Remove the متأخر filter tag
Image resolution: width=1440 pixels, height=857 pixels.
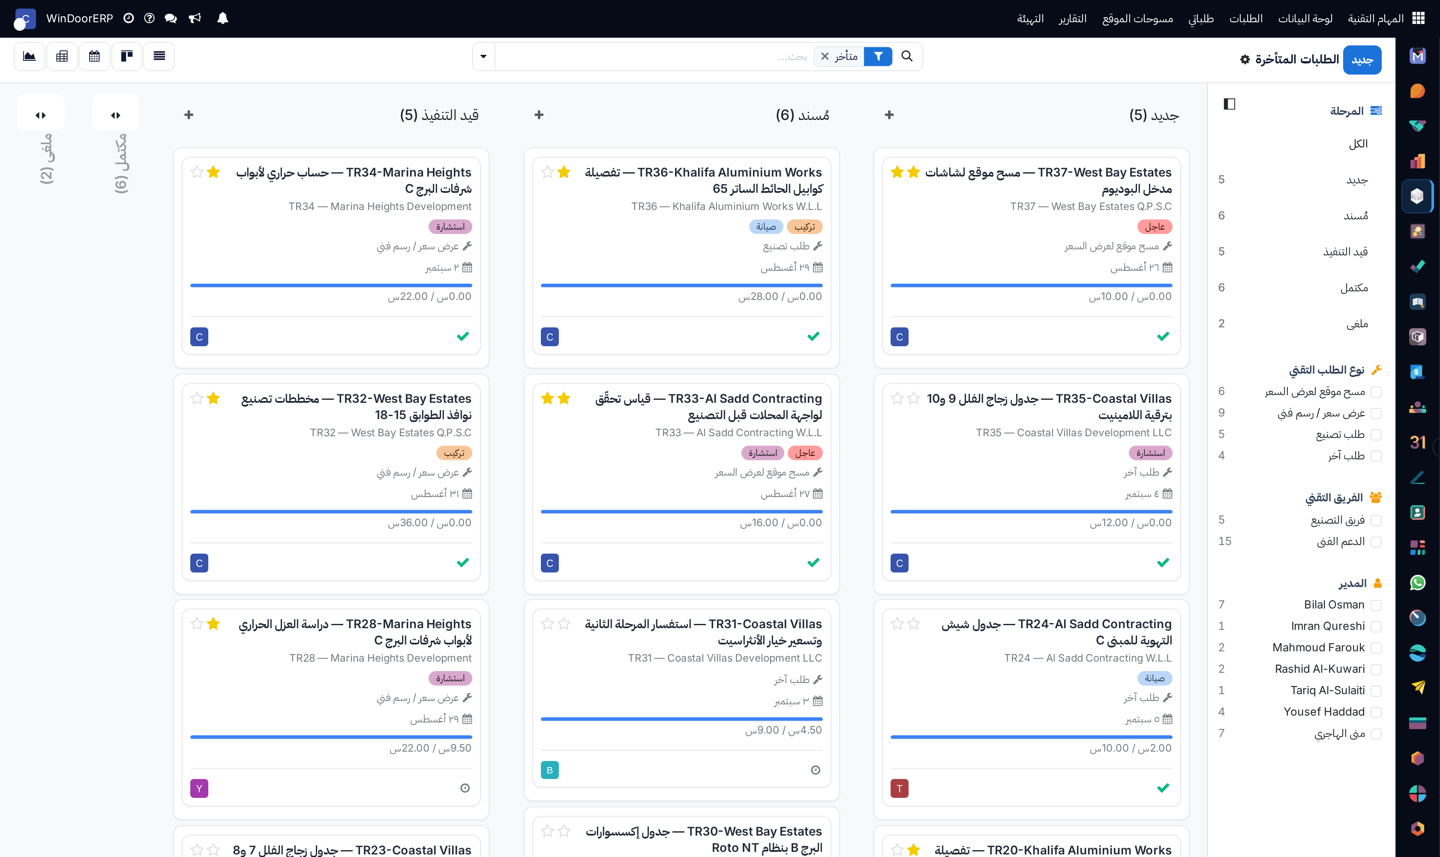[825, 56]
